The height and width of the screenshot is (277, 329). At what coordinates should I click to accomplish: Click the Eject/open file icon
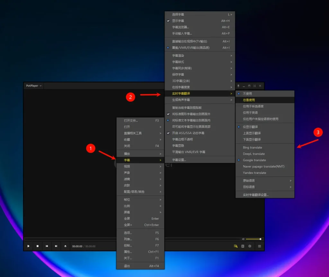click(65, 246)
